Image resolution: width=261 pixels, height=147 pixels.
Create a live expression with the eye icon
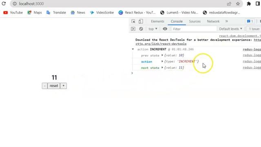(165, 29)
